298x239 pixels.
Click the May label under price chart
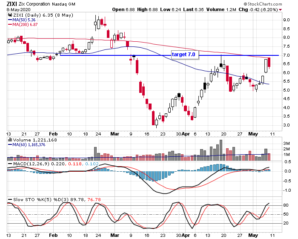point(253,134)
